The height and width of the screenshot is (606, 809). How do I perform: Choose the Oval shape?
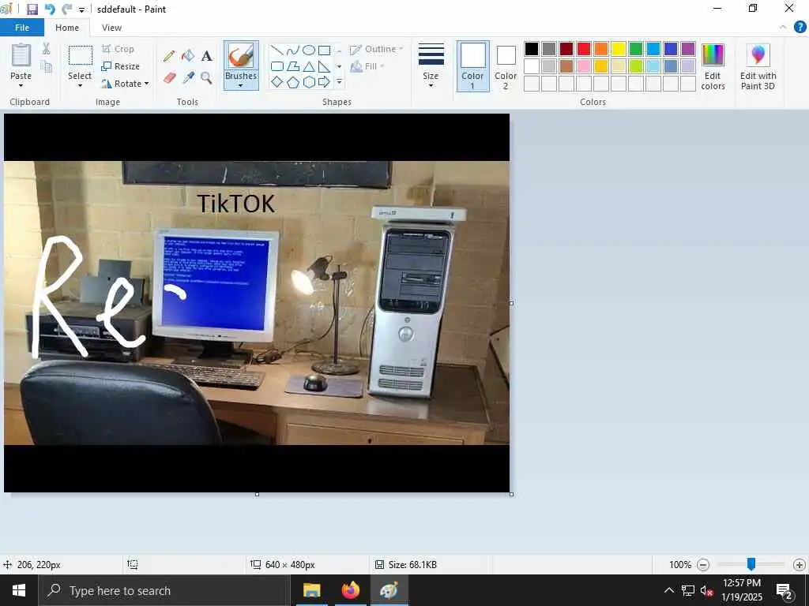point(309,50)
